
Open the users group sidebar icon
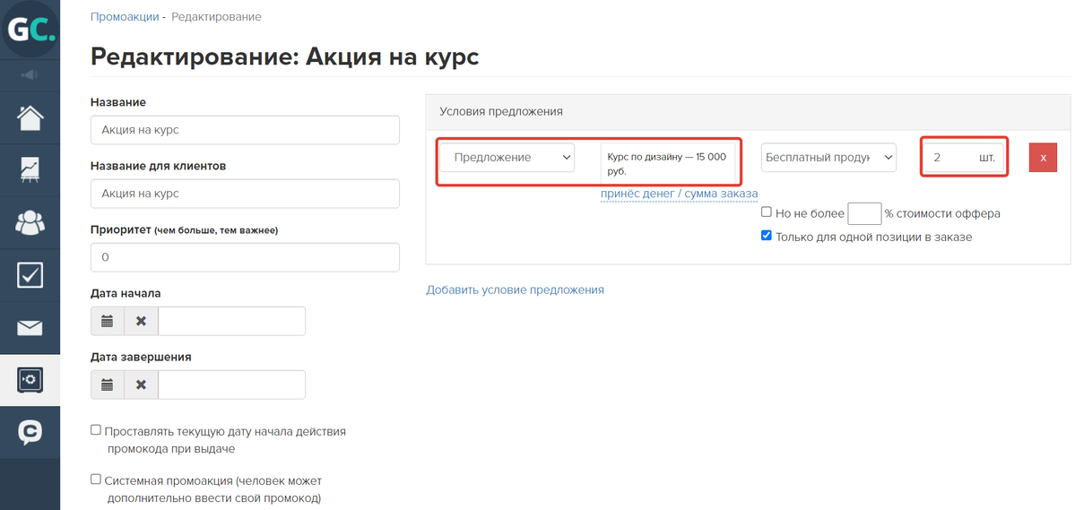point(30,222)
